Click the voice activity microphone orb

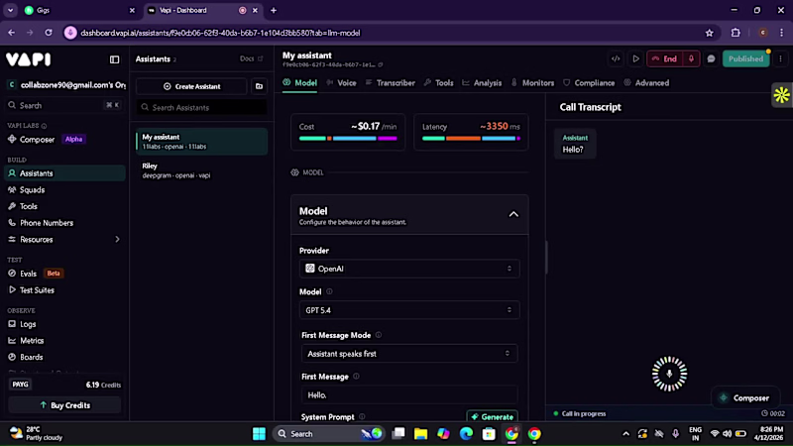pos(669,374)
